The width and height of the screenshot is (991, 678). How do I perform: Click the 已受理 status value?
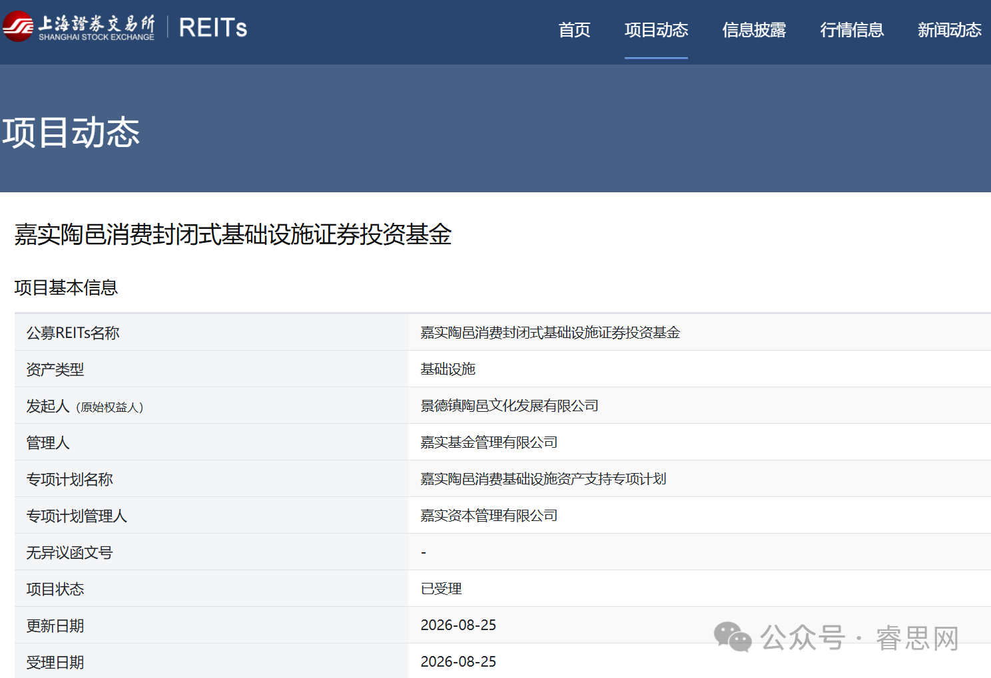coord(442,589)
